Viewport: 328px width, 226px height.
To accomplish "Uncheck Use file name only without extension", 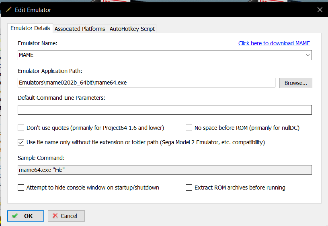I will click(x=21, y=142).
